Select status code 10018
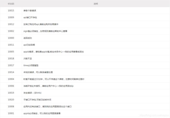 click(x=11, y=58)
